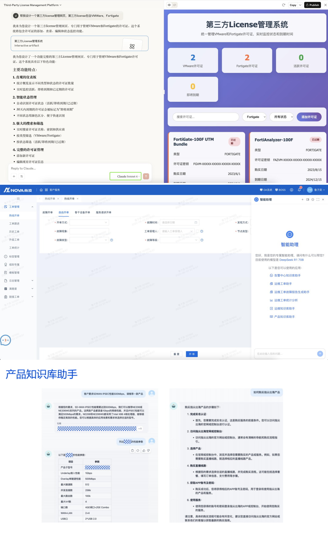The width and height of the screenshot is (328, 543).
Task: Switch to the 故障开单 tab
Action: click(47, 212)
